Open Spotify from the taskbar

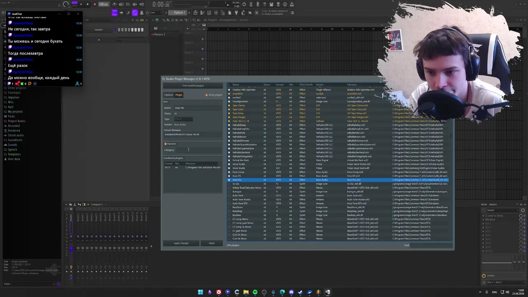click(x=255, y=292)
